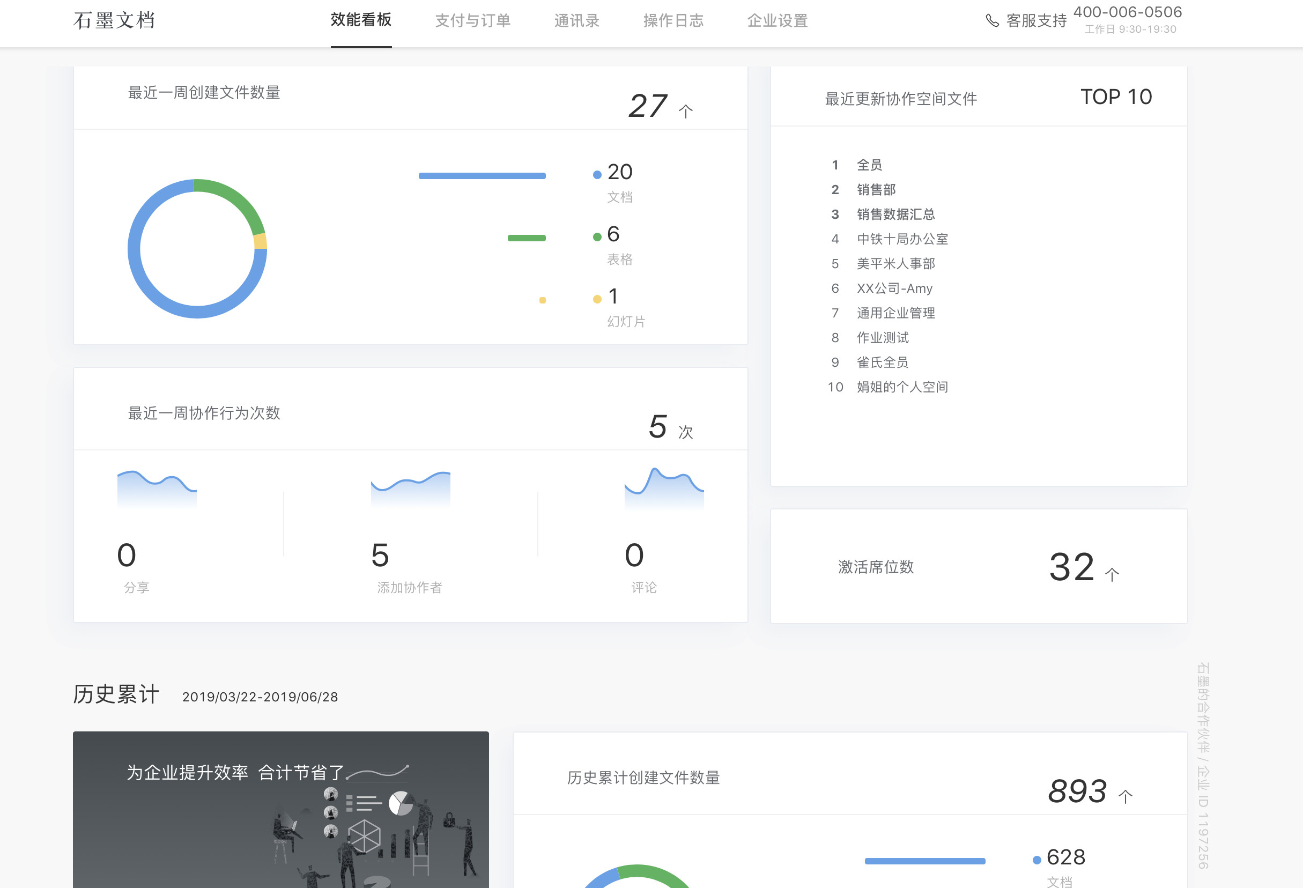The width and height of the screenshot is (1303, 888).
Task: Open the 企业设置 tab
Action: [777, 21]
